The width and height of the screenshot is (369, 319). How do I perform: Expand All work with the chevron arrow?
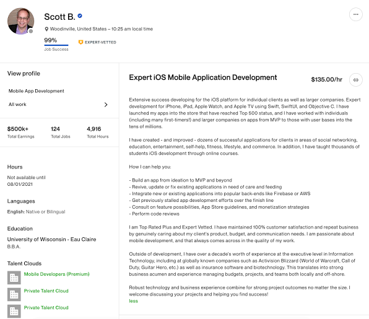[x=106, y=105]
